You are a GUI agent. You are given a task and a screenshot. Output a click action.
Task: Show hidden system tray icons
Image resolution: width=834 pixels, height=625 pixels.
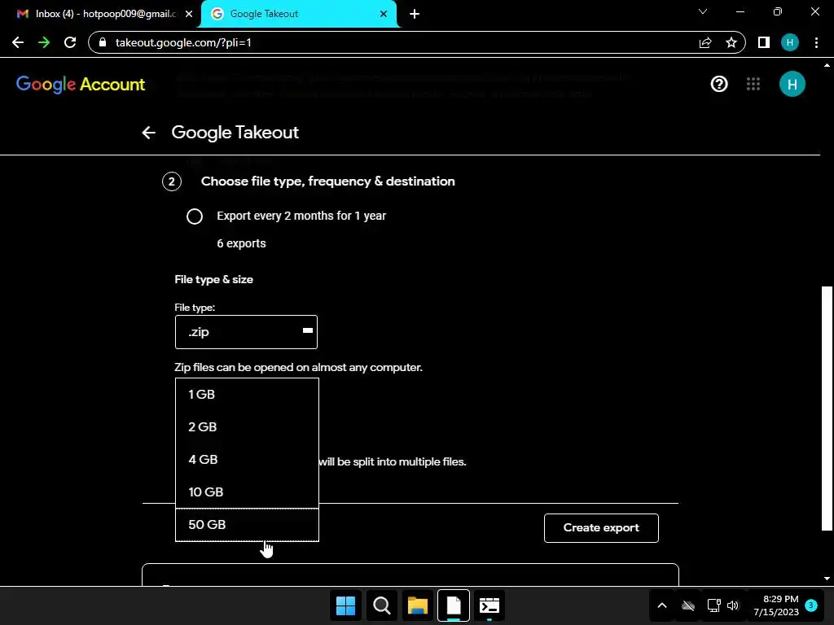tap(662, 605)
